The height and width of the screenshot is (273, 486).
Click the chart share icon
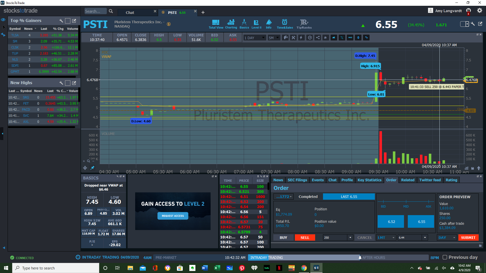(318, 38)
